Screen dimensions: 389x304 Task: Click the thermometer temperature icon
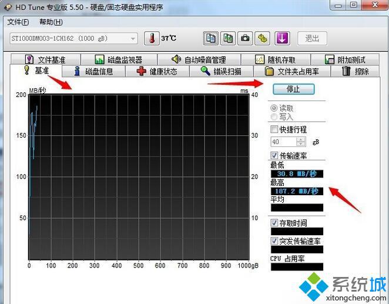coord(152,38)
